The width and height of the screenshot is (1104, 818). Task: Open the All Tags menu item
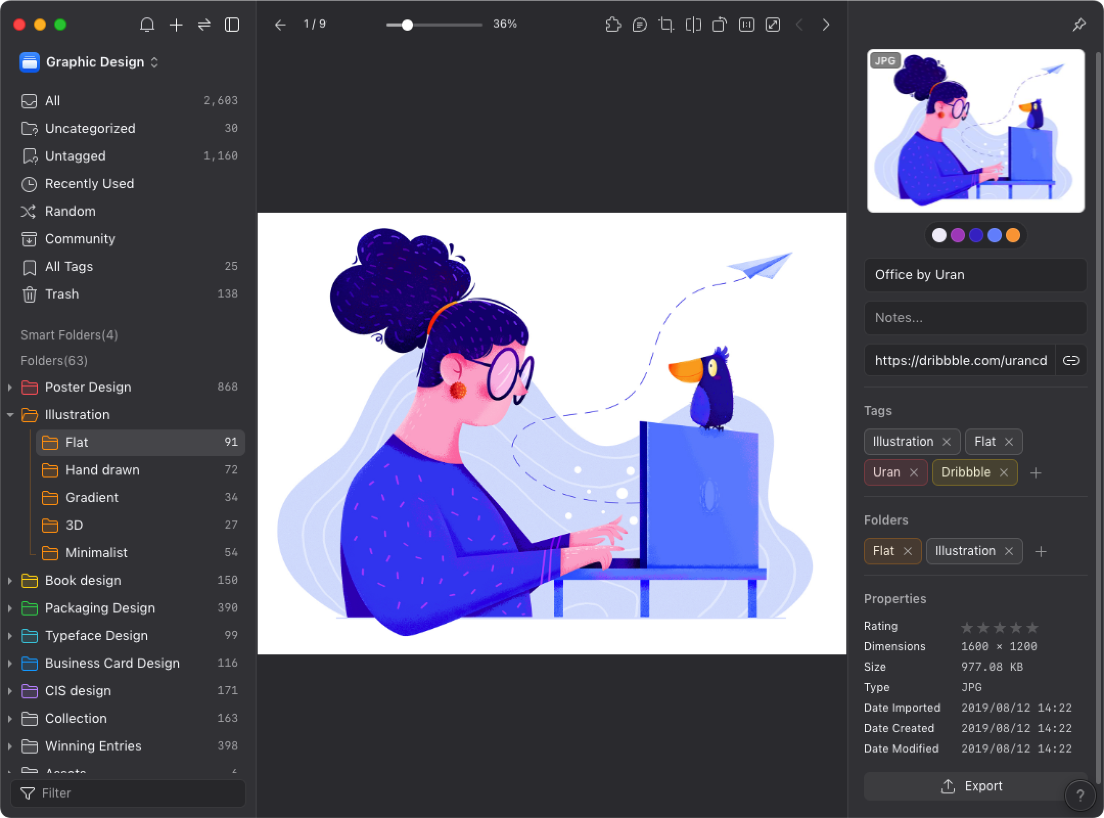pyautogui.click(x=68, y=266)
